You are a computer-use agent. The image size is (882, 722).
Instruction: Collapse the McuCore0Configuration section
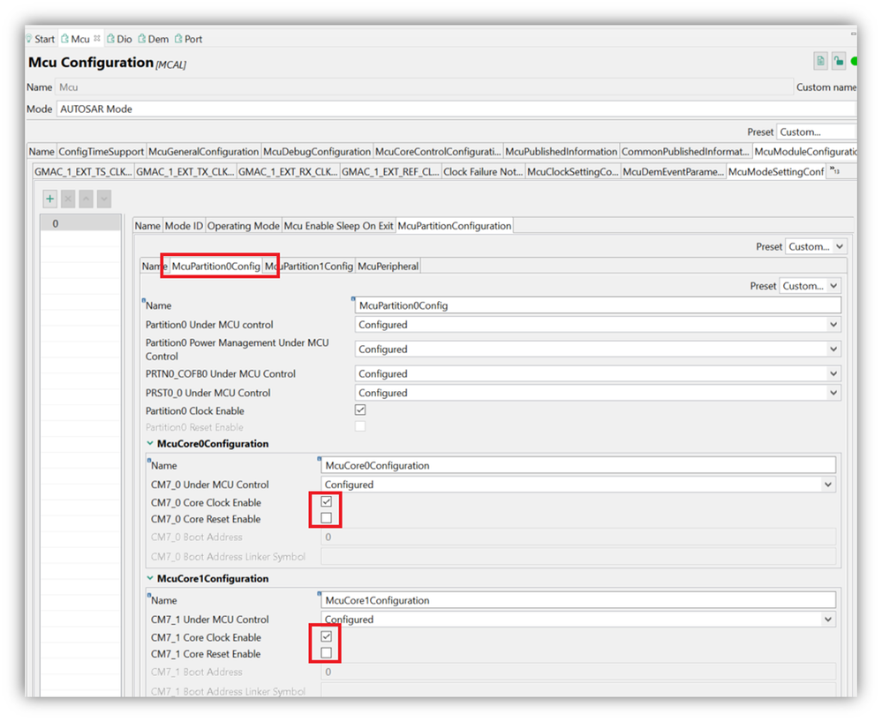[150, 444]
